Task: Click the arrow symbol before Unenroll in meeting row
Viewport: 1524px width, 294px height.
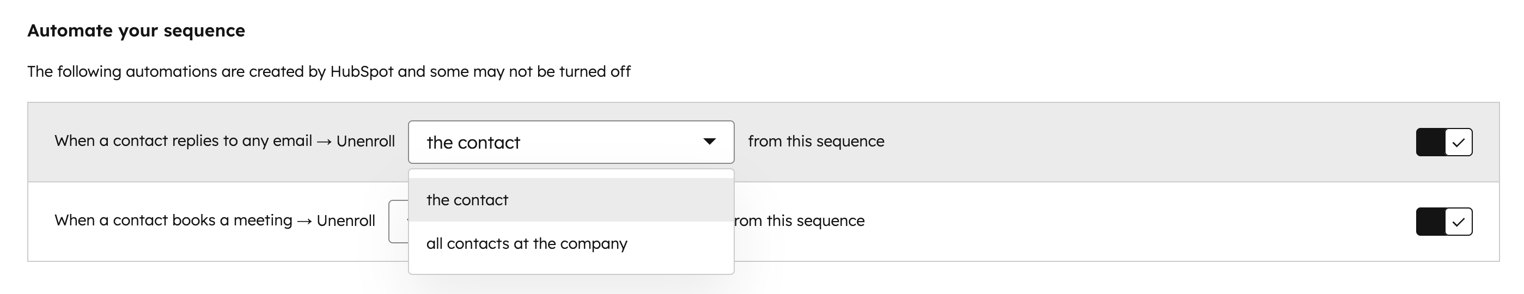Action: [304, 221]
